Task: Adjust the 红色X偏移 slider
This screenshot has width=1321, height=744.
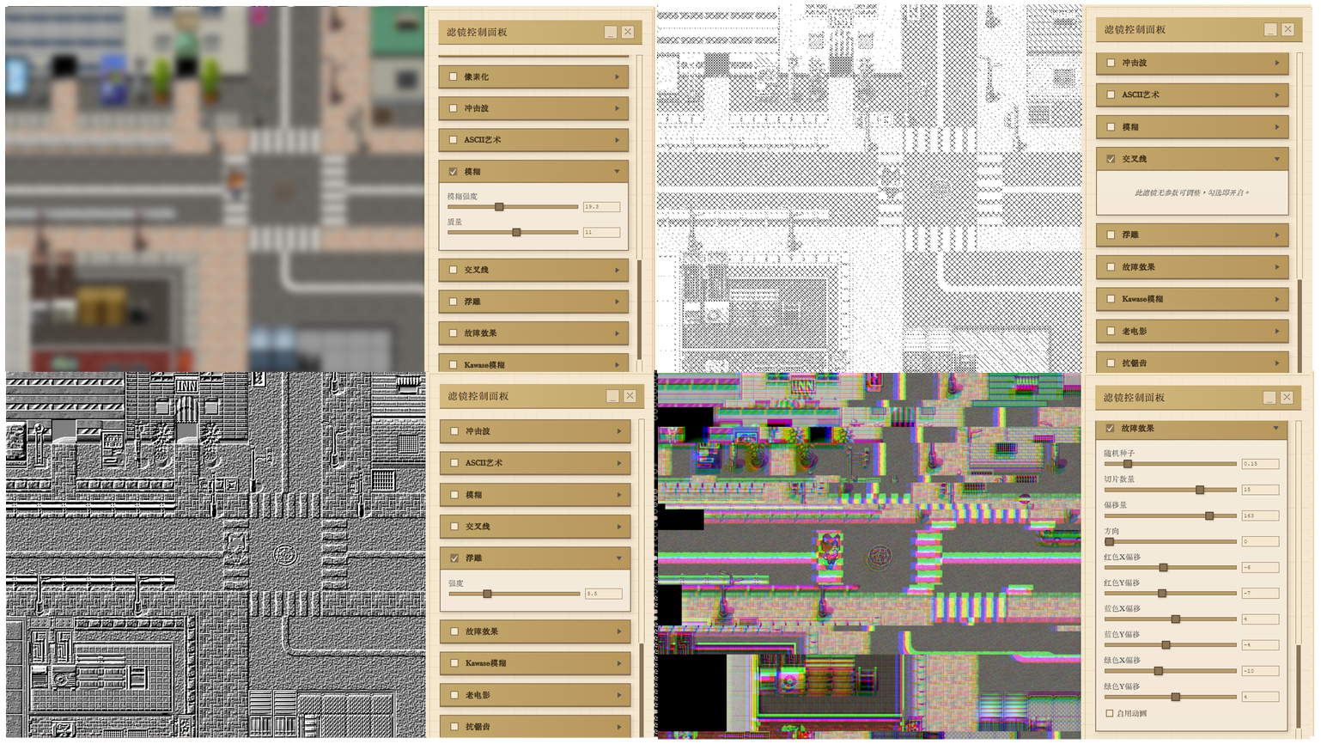Action: pos(1170,567)
